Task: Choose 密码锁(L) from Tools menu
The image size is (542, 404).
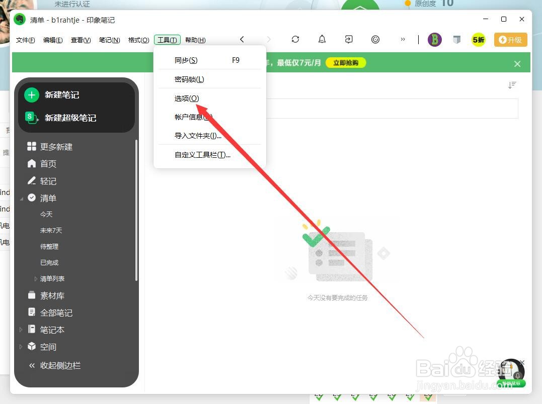Action: (x=209, y=79)
